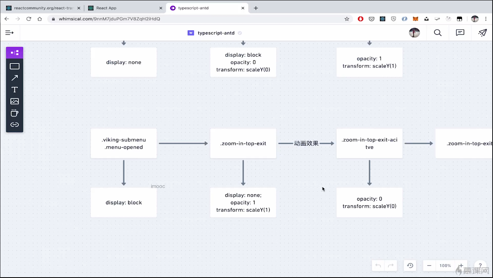Select the Link tool

(x=15, y=125)
